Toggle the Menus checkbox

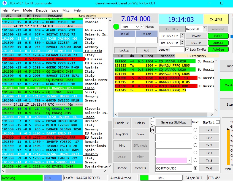click(x=143, y=27)
